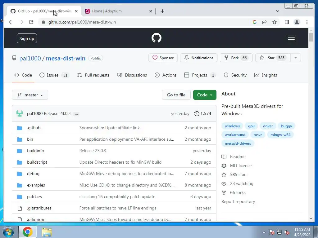Open the hamburger navigation menu
Image resolution: width=318 pixels, height=238 pixels.
pos(291,38)
